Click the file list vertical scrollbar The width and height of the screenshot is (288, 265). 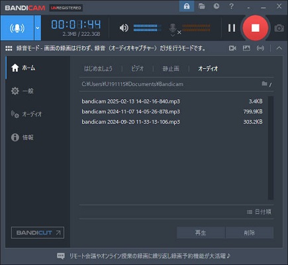click(x=271, y=148)
